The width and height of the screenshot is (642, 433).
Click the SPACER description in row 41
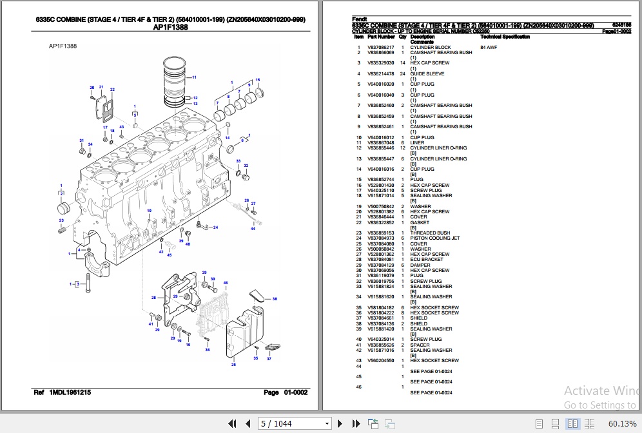(420, 345)
